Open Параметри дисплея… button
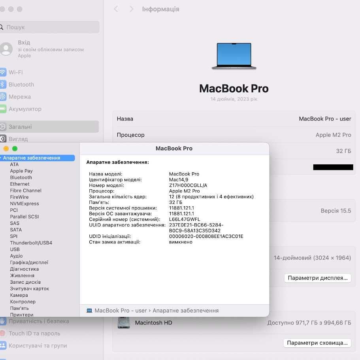This screenshot has width=360, height=360. [x=318, y=278]
